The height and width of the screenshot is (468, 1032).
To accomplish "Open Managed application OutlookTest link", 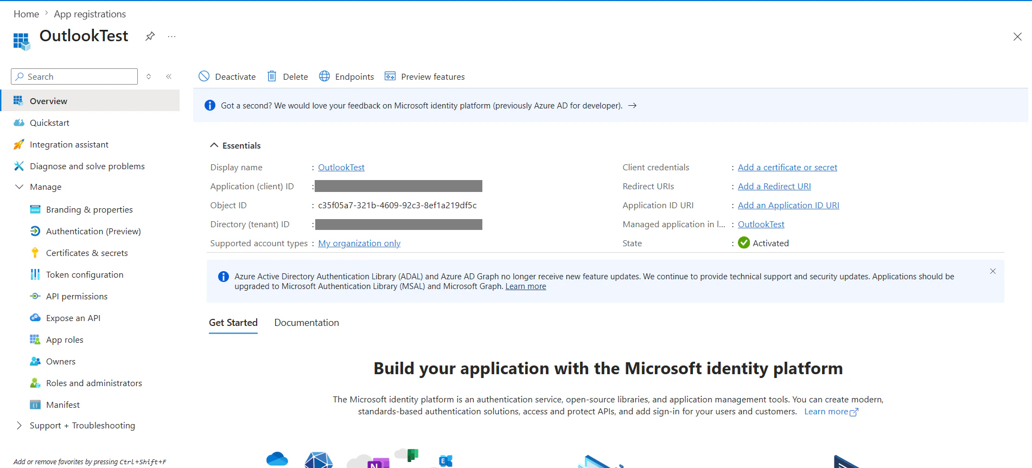I will 761,225.
